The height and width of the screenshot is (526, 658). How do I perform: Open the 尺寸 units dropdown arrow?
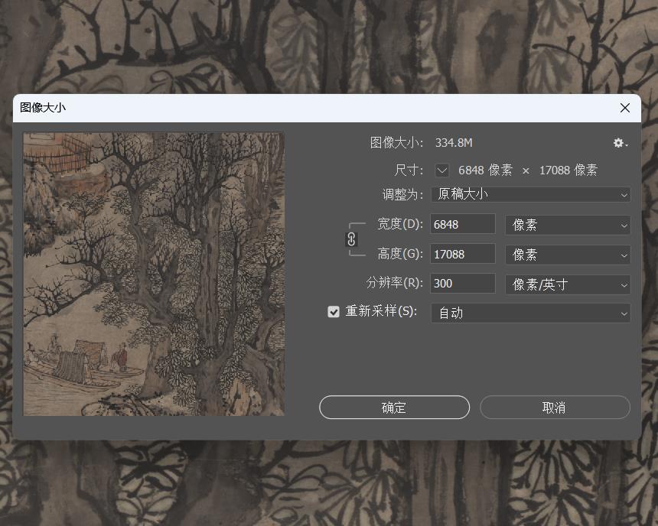click(442, 170)
